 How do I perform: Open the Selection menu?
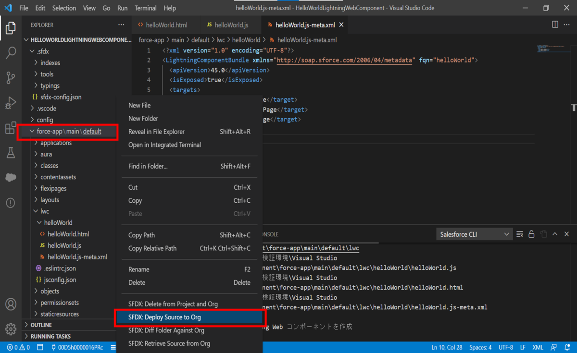pyautogui.click(x=64, y=8)
